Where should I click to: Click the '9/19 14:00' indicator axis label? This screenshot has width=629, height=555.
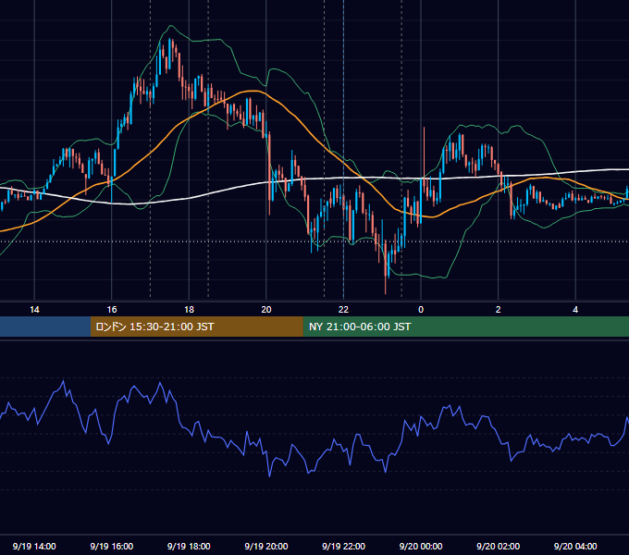point(34,546)
